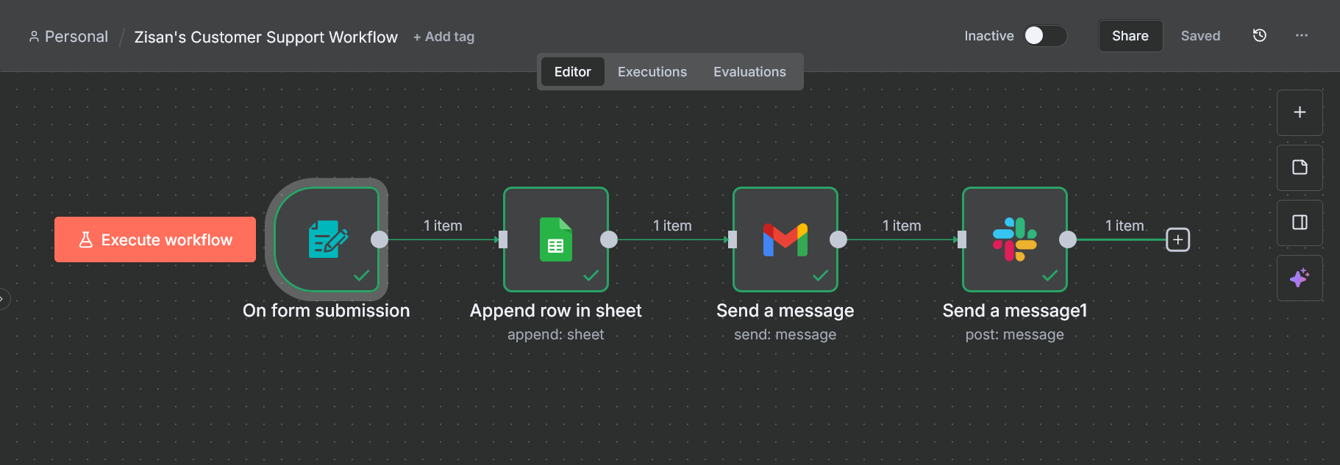The width and height of the screenshot is (1340, 465).
Task: Click the 1 item label before Slack node
Action: 902,226
